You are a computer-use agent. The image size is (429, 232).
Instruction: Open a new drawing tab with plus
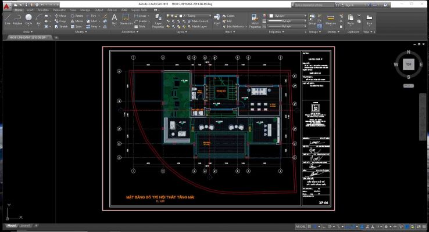[x=56, y=38]
